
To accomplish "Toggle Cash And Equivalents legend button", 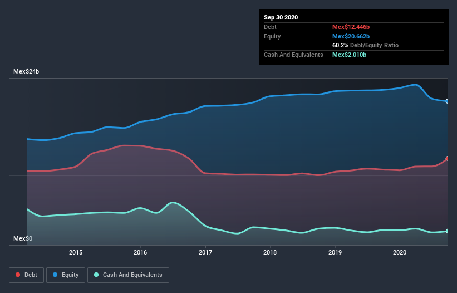I will point(128,275).
